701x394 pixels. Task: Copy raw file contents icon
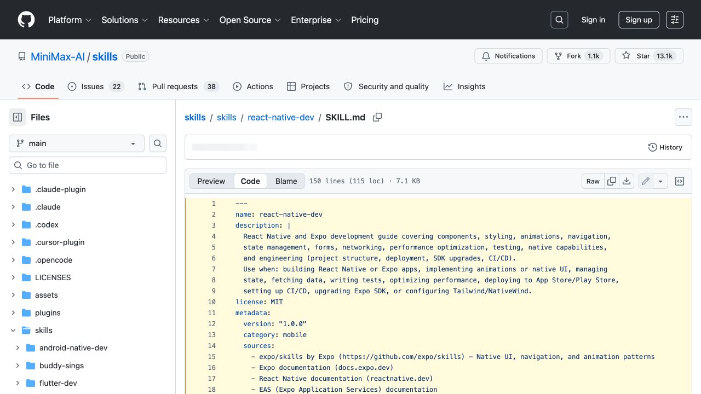[612, 181]
